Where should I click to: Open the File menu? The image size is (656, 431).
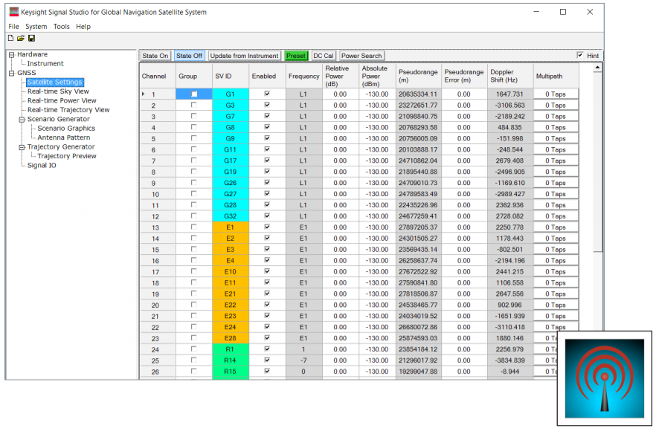coord(13,26)
